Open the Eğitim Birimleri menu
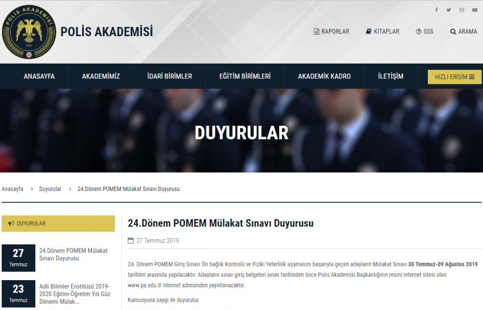The width and height of the screenshot is (483, 310). (245, 76)
